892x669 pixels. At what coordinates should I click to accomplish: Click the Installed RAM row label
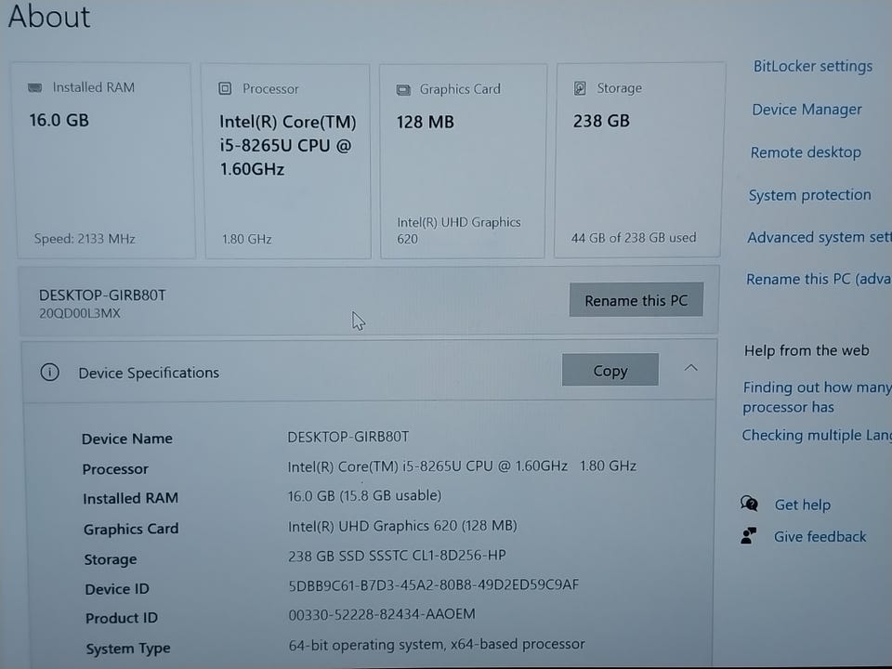click(130, 498)
